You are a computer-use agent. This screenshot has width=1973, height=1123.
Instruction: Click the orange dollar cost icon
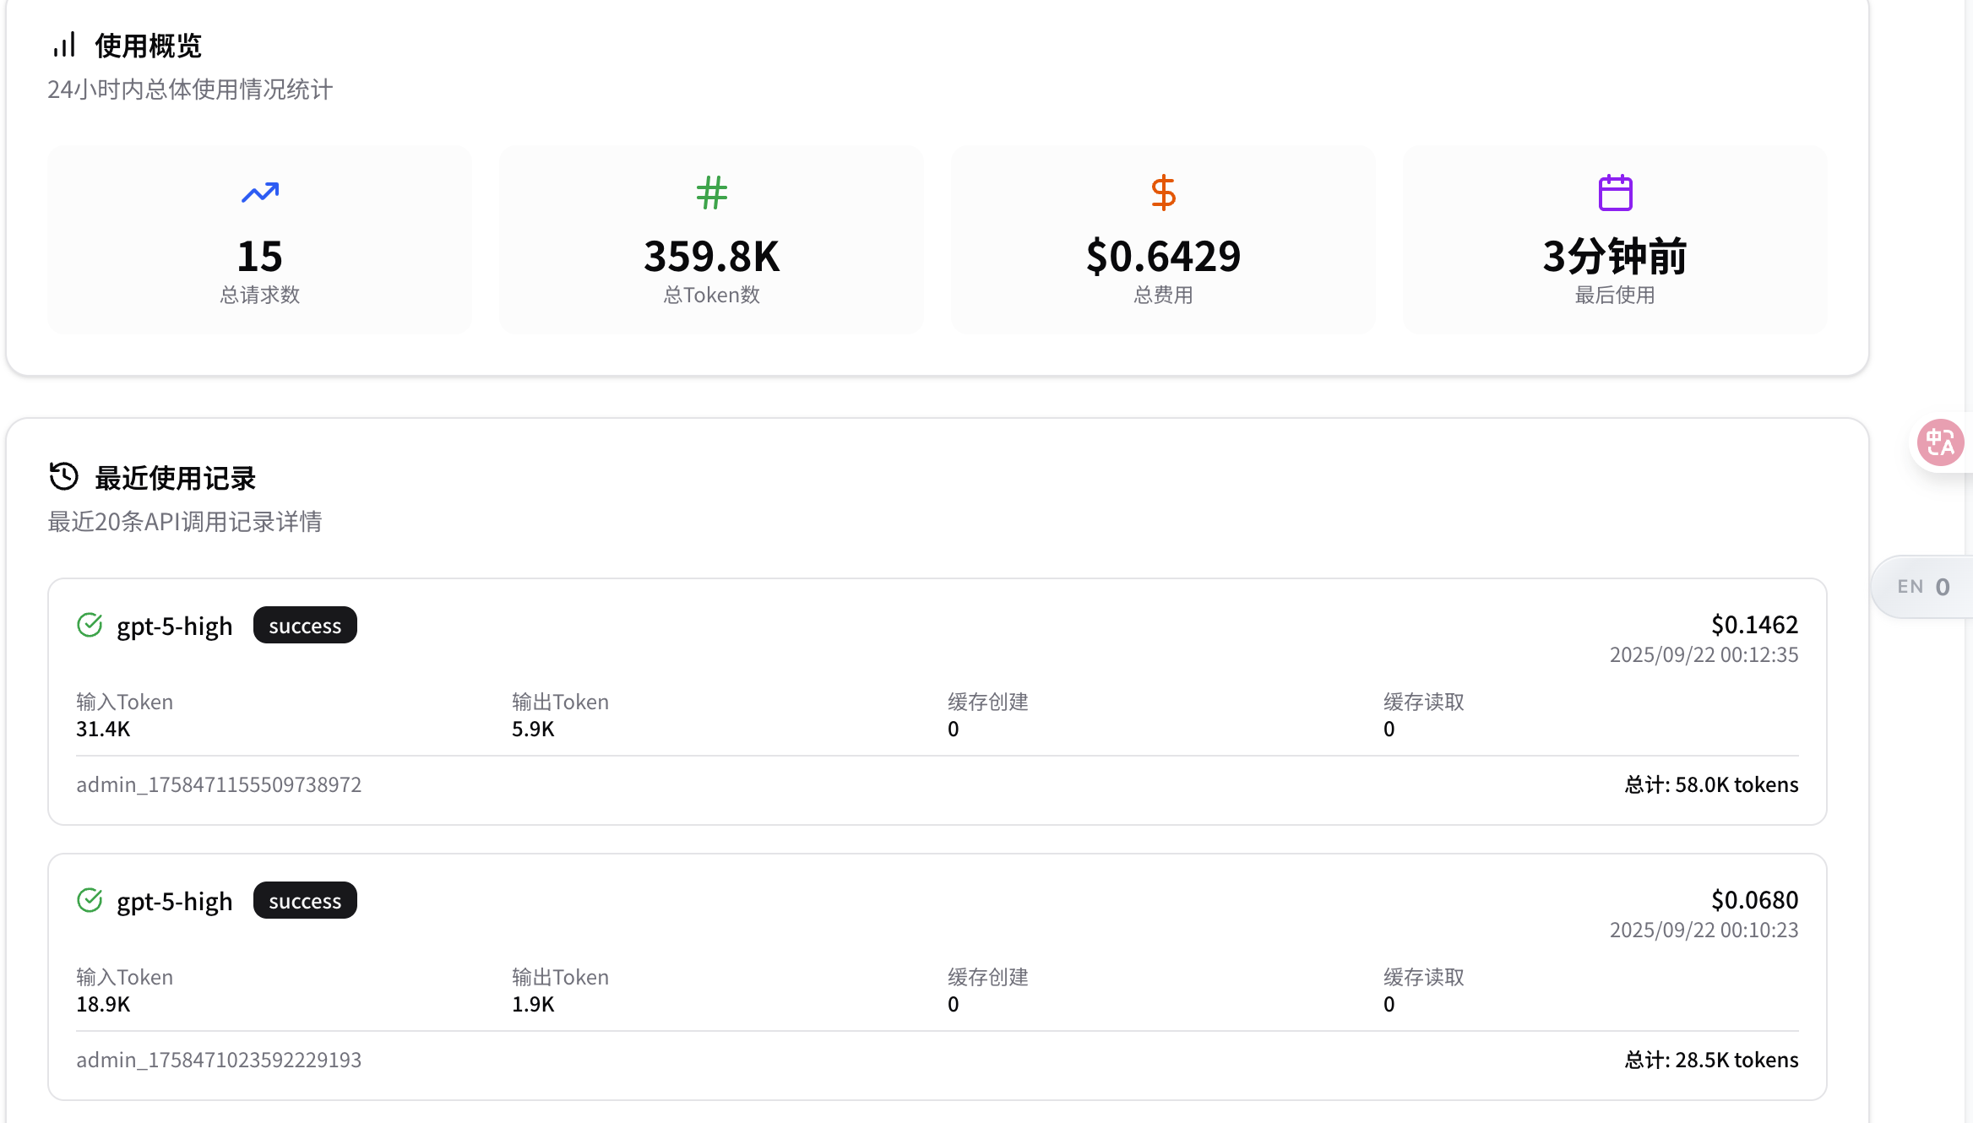(x=1163, y=193)
